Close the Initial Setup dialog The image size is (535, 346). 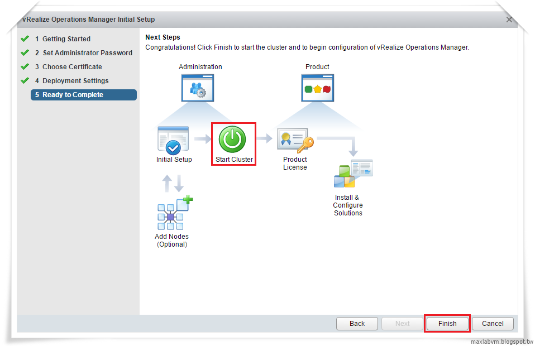[x=509, y=20]
